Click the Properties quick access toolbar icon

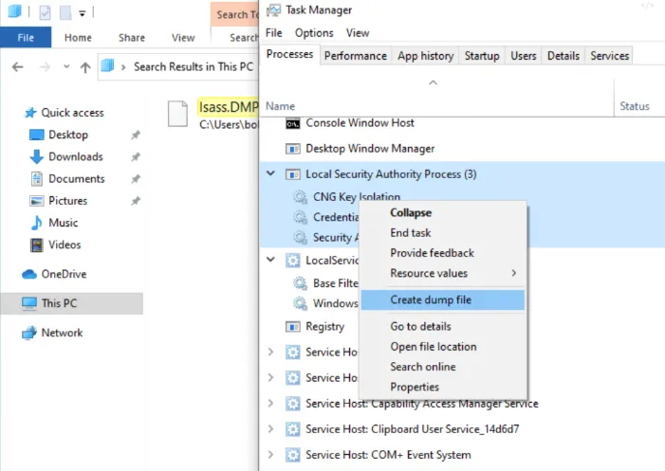click(x=45, y=12)
